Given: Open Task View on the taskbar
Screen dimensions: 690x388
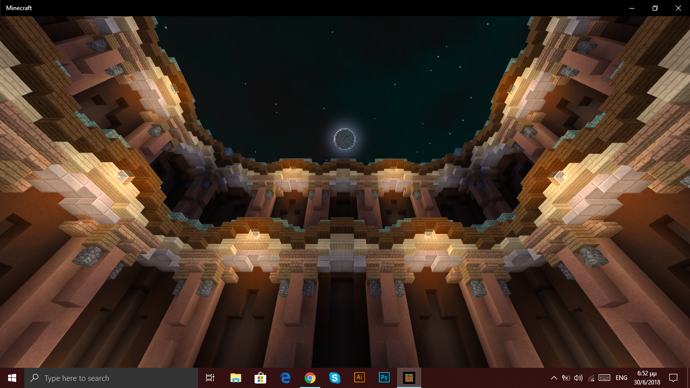Looking at the screenshot, I should (210, 378).
